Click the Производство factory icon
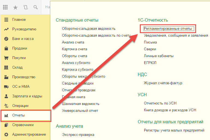The image size is (210, 140). coord(6,77)
